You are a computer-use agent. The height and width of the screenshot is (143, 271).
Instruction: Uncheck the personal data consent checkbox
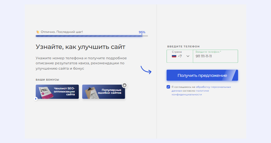tap(168, 87)
